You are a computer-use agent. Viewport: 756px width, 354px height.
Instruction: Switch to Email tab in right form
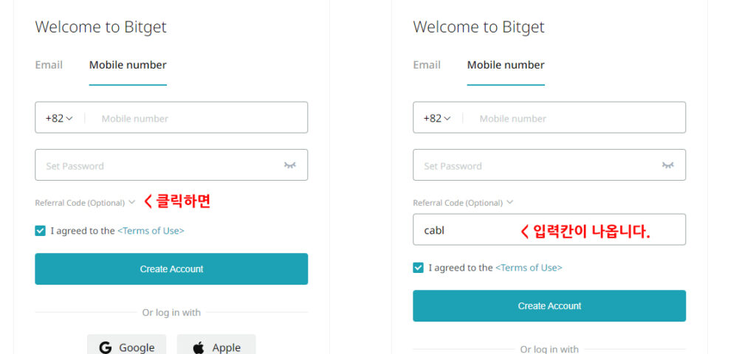coord(427,65)
